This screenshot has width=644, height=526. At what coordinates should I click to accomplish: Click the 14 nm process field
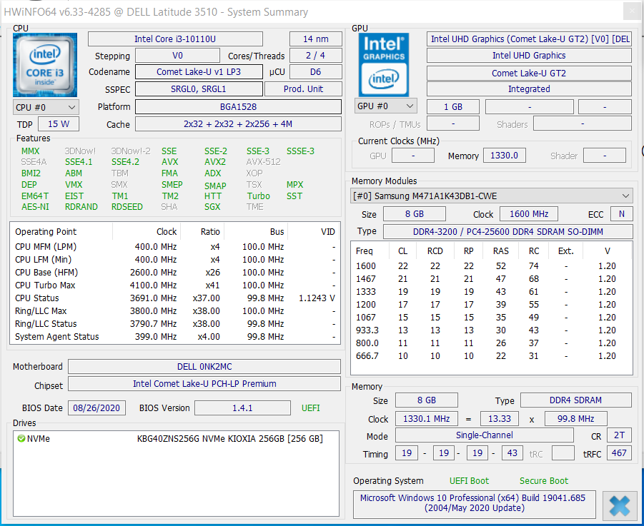(316, 39)
